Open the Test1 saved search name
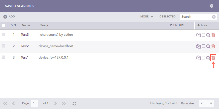 click(x=25, y=57)
